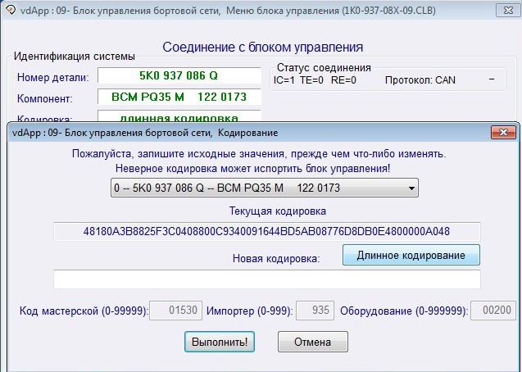Click the IC=1 TE=0 RE=0 status text
522x372 pixels.
[315, 80]
